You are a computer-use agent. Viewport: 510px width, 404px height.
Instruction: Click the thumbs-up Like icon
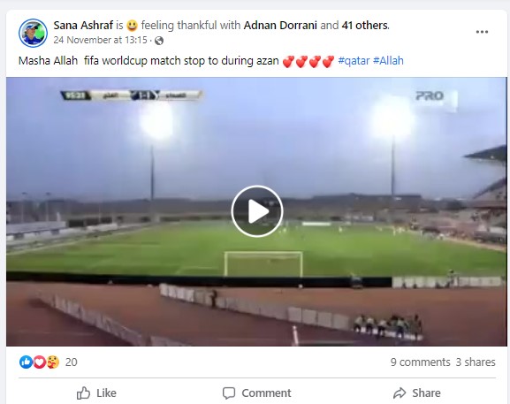pos(83,393)
